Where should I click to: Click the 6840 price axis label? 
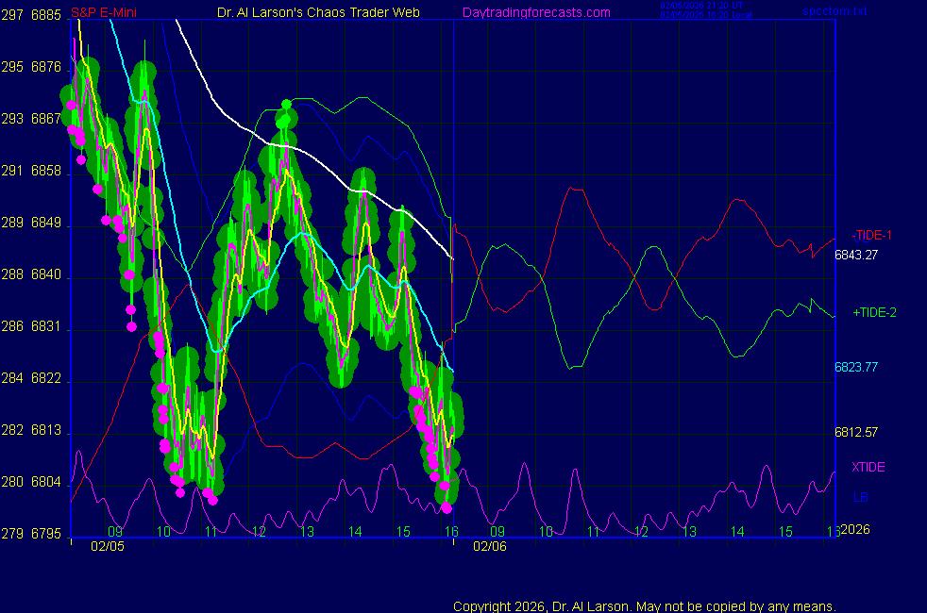46,275
